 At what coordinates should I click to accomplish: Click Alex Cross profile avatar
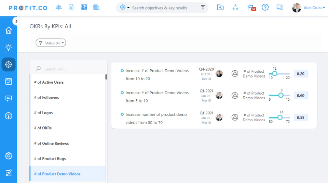click(297, 8)
